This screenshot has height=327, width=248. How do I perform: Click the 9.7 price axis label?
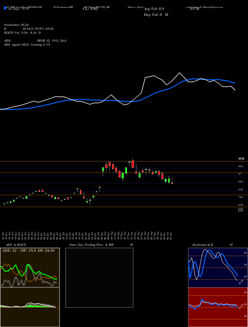241,174
